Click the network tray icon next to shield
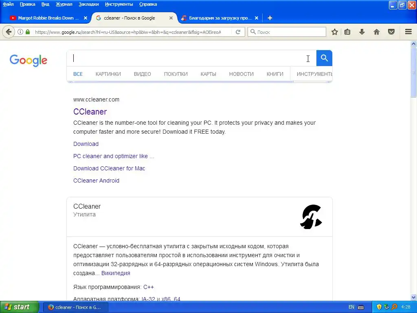The image size is (417, 313). pos(387,307)
